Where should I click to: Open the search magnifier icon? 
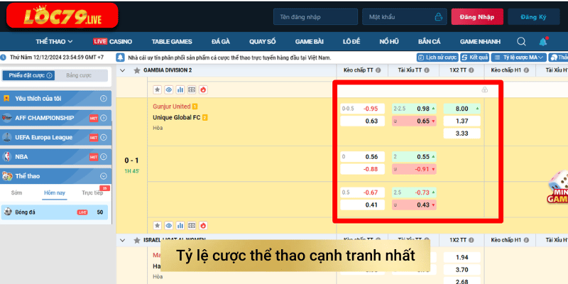(x=521, y=42)
